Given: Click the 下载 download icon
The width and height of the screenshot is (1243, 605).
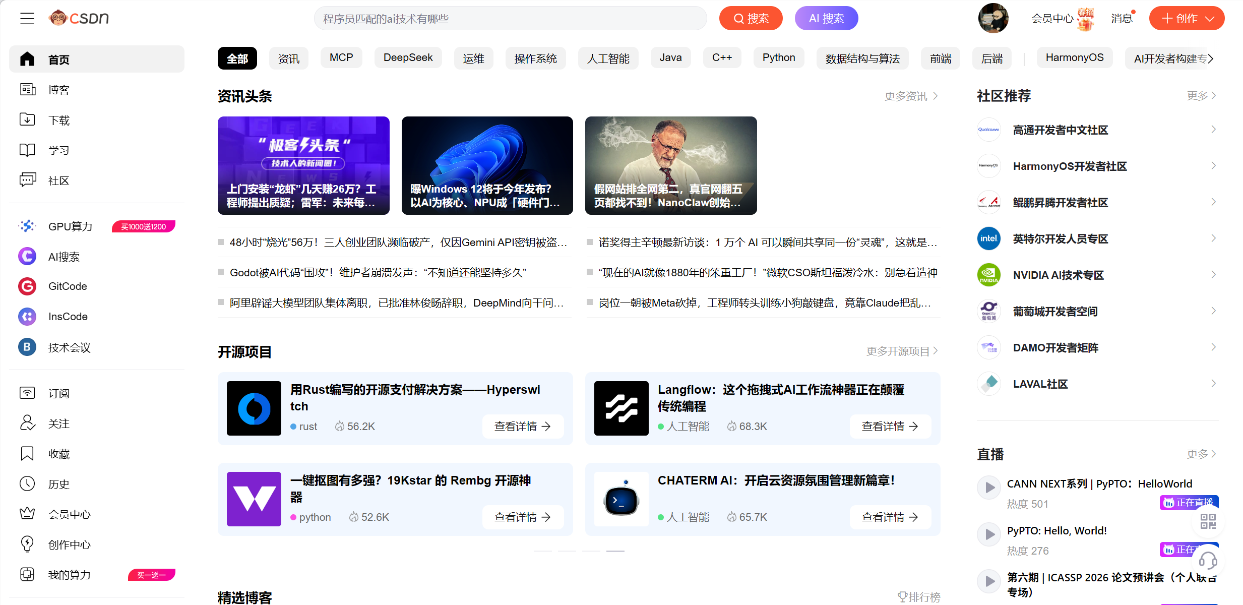Looking at the screenshot, I should (27, 120).
